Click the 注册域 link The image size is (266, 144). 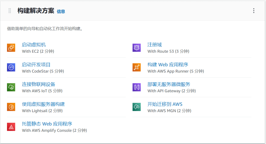(x=155, y=45)
